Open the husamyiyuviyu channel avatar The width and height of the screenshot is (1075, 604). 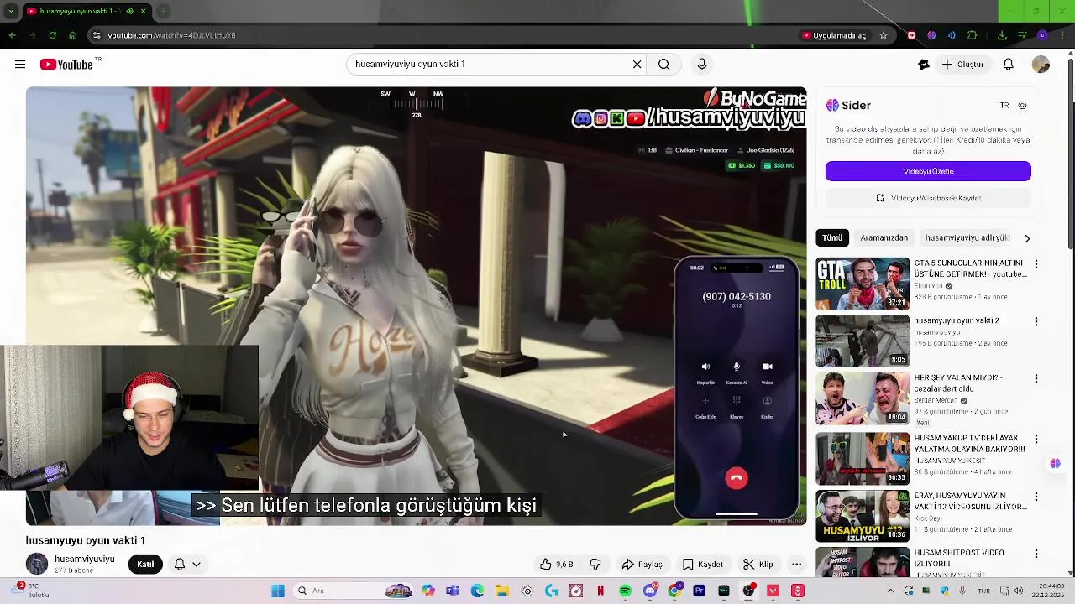37,564
